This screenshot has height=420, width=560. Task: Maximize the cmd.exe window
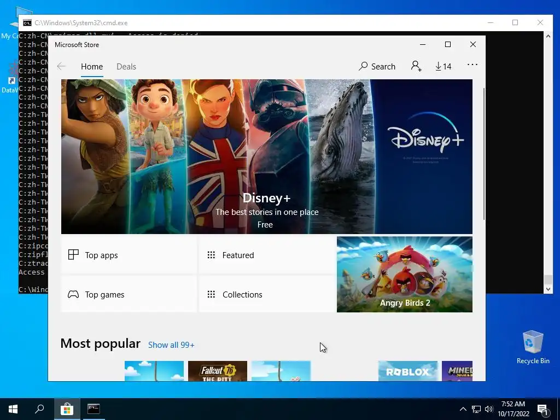(515, 22)
